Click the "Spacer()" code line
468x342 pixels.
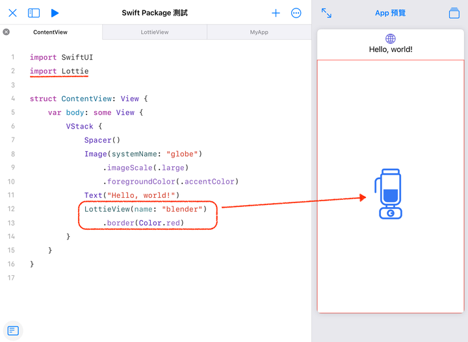[x=102, y=140]
